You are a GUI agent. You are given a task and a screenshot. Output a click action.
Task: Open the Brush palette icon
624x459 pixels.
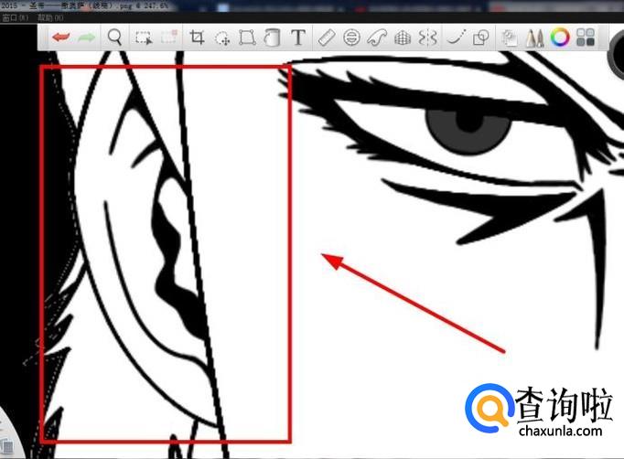click(534, 38)
